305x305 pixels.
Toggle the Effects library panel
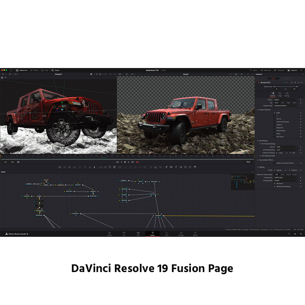(x=34, y=70)
